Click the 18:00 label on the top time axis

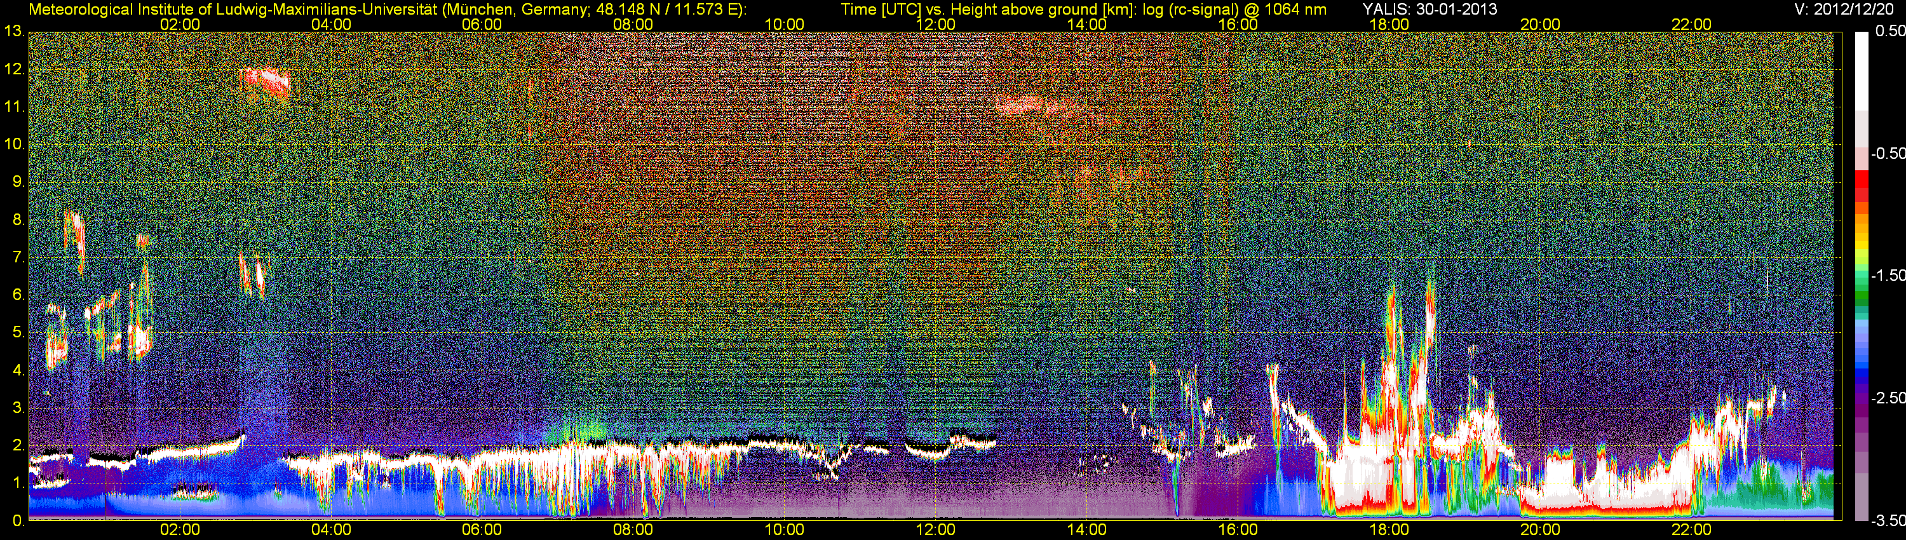(1389, 24)
